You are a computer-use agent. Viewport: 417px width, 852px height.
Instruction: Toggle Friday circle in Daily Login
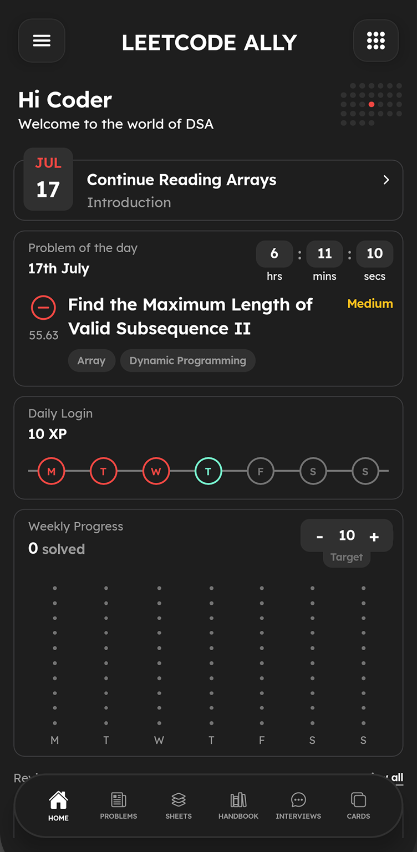(260, 472)
